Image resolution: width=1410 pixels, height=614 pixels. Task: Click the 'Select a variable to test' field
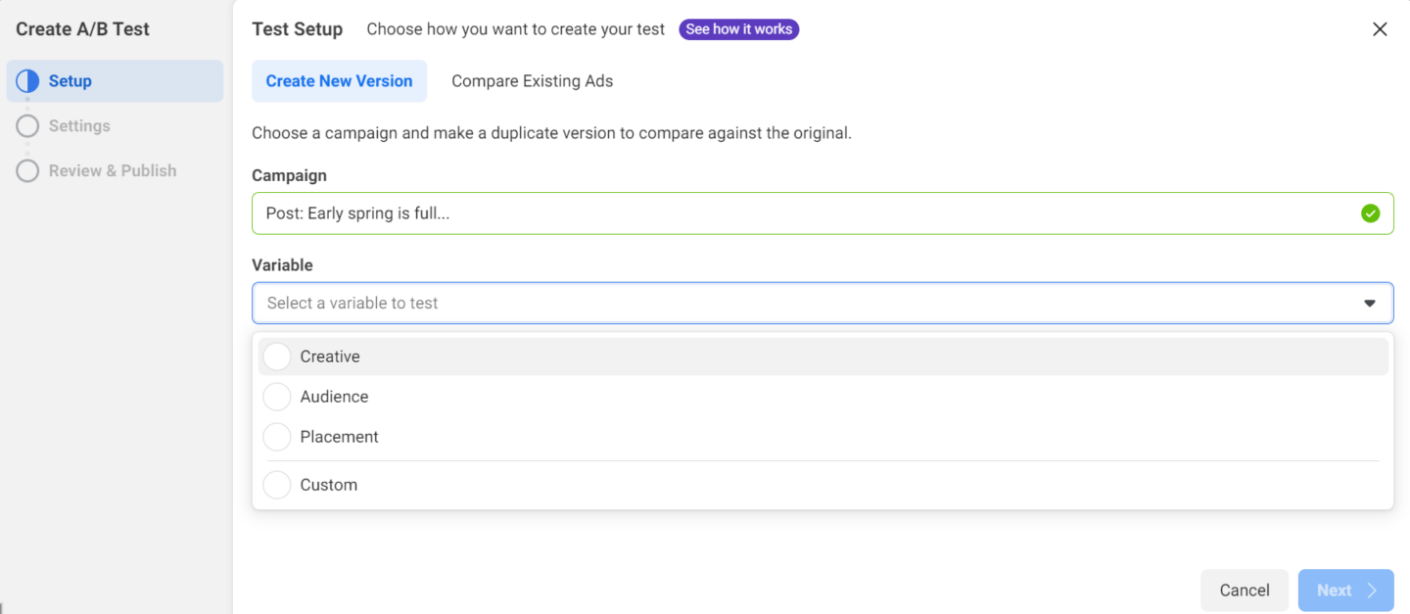822,304
